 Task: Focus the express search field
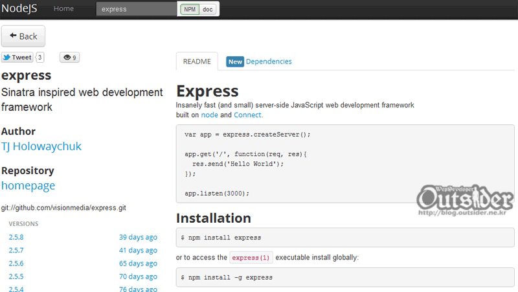[x=137, y=9]
